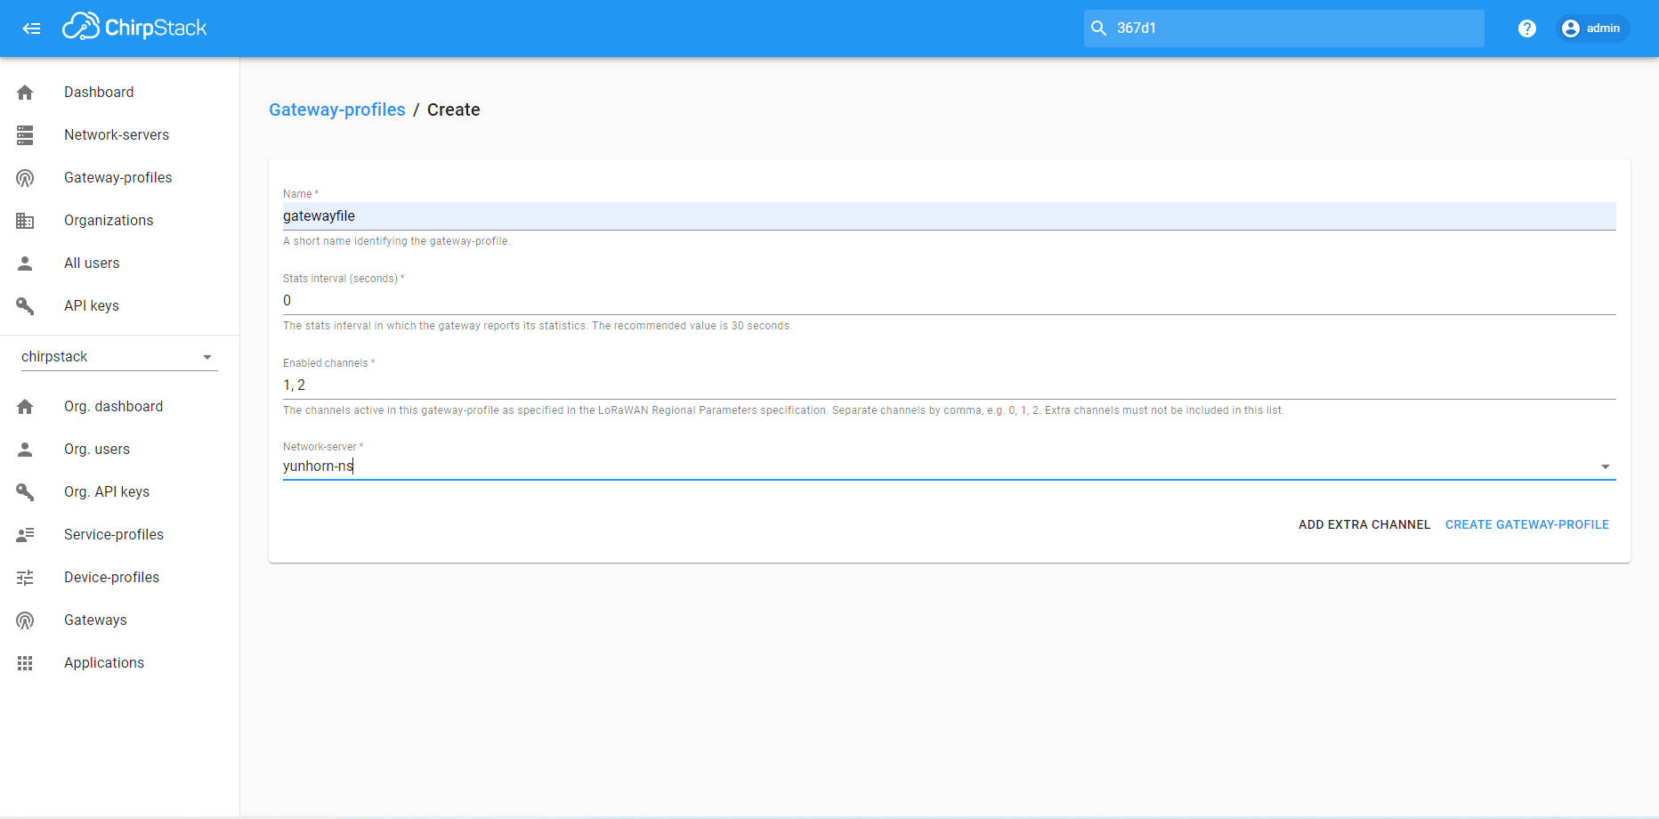This screenshot has width=1659, height=819.
Task: Click the Org. users person icon
Action: (25, 450)
